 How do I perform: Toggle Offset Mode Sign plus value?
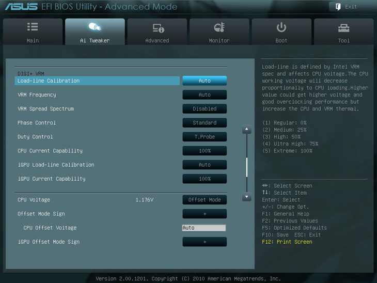(205, 214)
